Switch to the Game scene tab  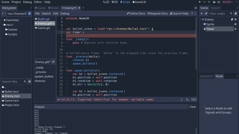[x=40, y=8]
